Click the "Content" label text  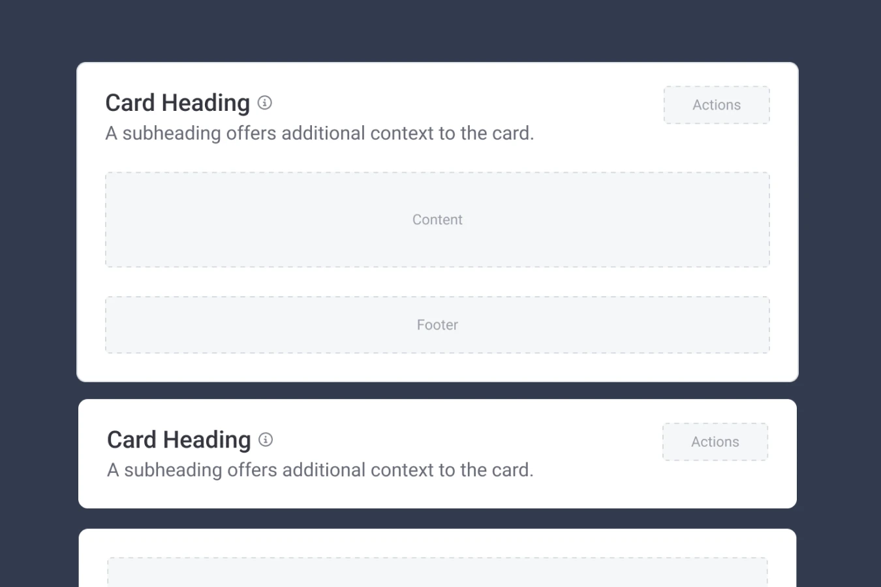[x=437, y=220]
